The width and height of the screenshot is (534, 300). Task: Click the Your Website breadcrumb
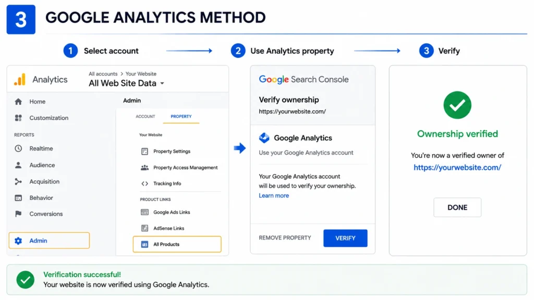pyautogui.click(x=141, y=74)
